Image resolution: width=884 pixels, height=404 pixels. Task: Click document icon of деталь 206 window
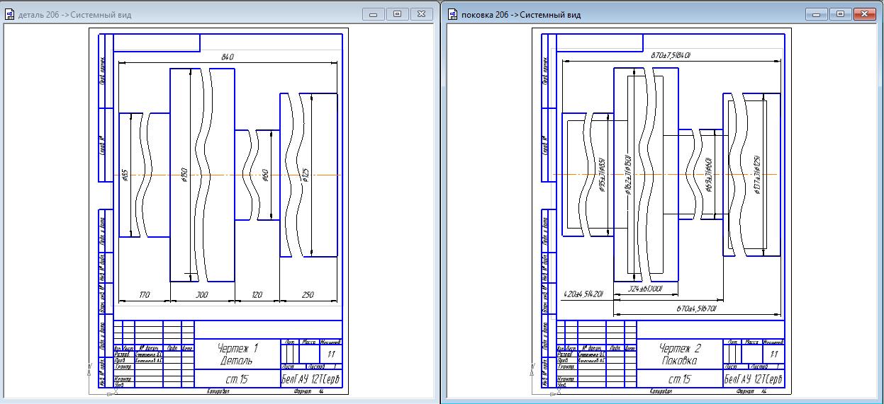click(x=9, y=14)
